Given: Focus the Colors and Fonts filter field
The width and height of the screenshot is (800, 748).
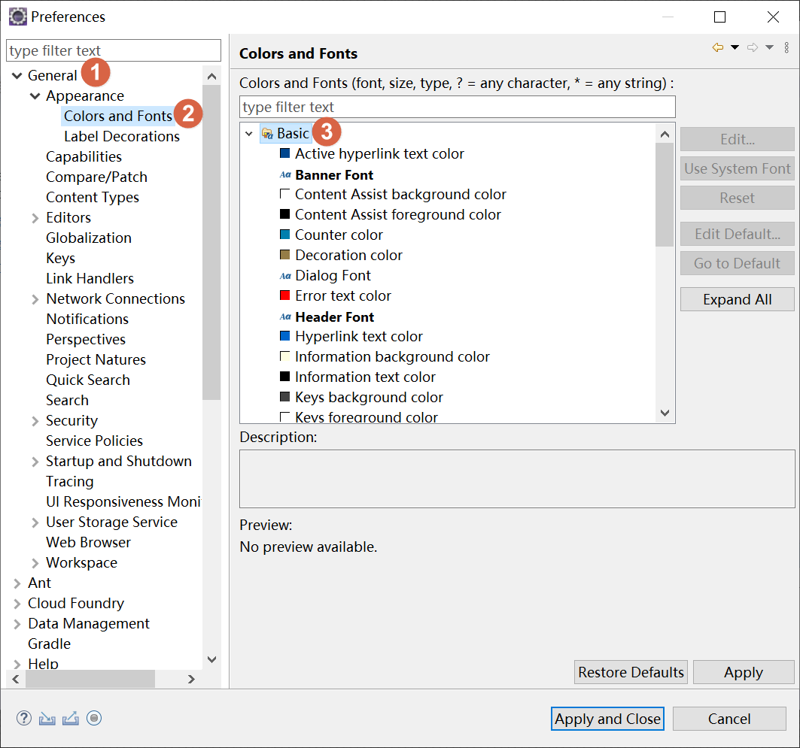Looking at the screenshot, I should [457, 107].
